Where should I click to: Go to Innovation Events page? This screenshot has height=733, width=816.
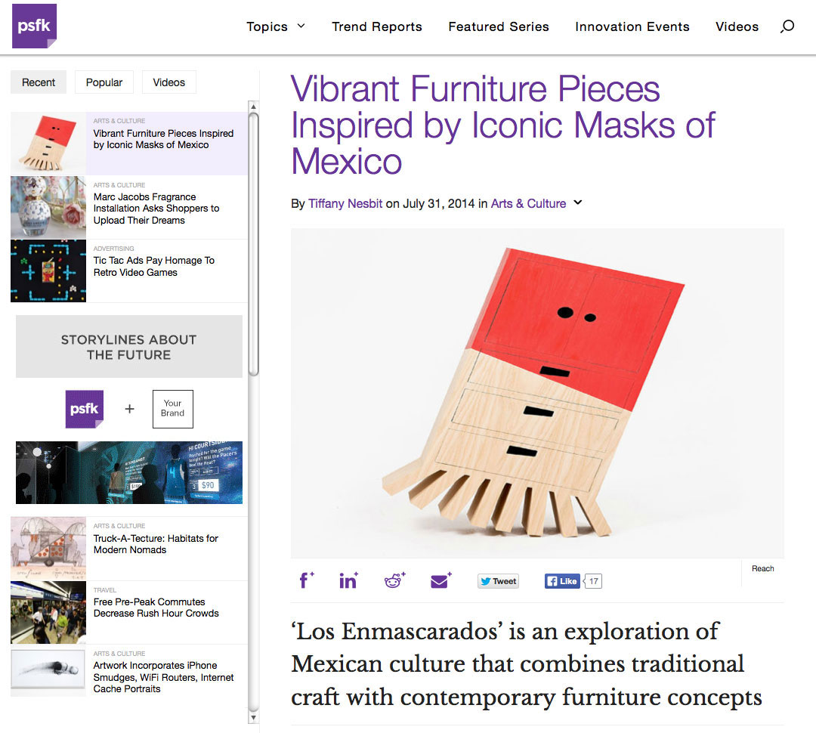pyautogui.click(x=632, y=26)
